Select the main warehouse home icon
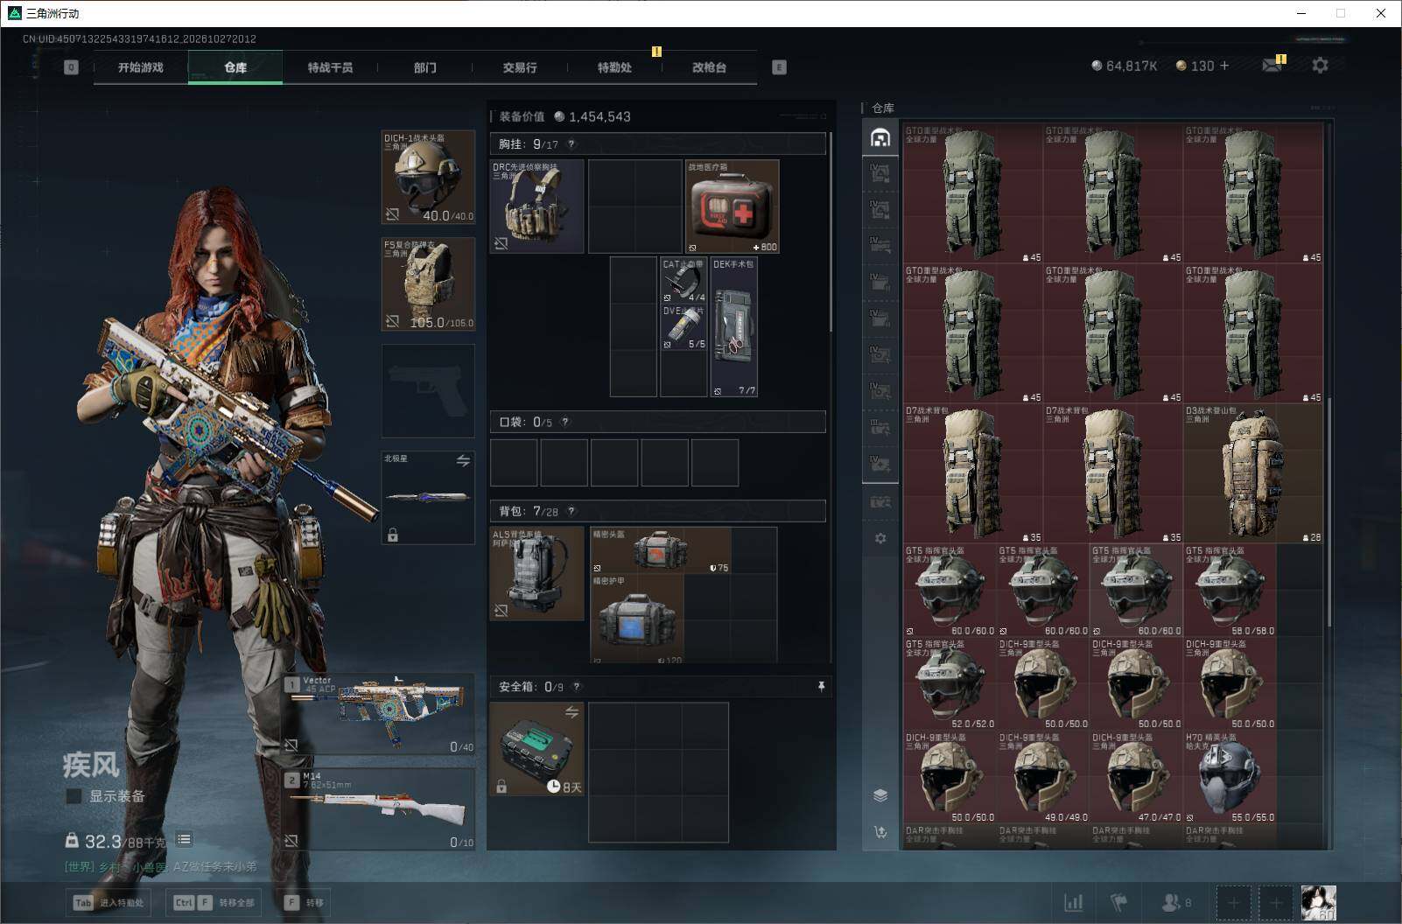Screen dimensions: 1402x924 point(880,137)
